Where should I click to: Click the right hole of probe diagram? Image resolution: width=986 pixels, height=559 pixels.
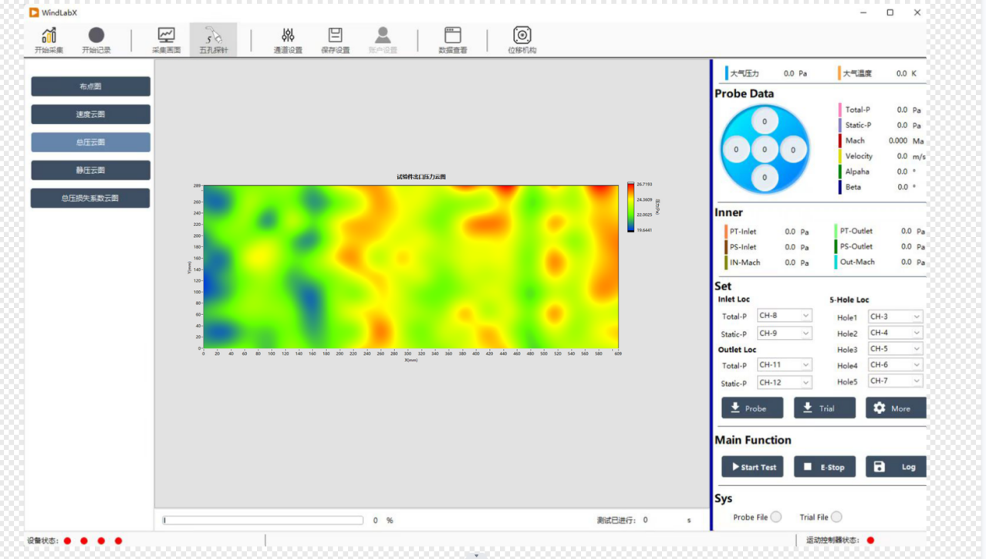pyautogui.click(x=792, y=150)
